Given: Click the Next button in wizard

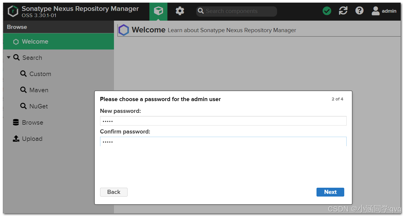Looking at the screenshot, I should pos(330,192).
